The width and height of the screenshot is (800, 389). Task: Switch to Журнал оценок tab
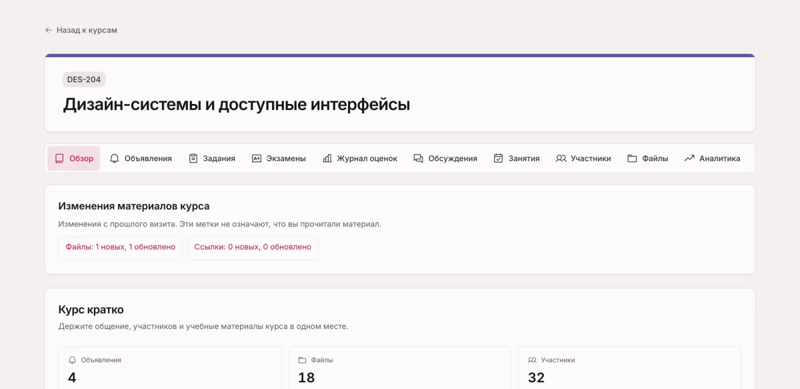tap(360, 159)
